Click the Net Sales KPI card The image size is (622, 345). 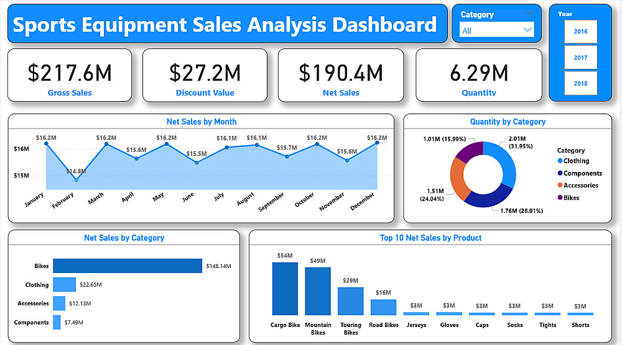click(341, 75)
